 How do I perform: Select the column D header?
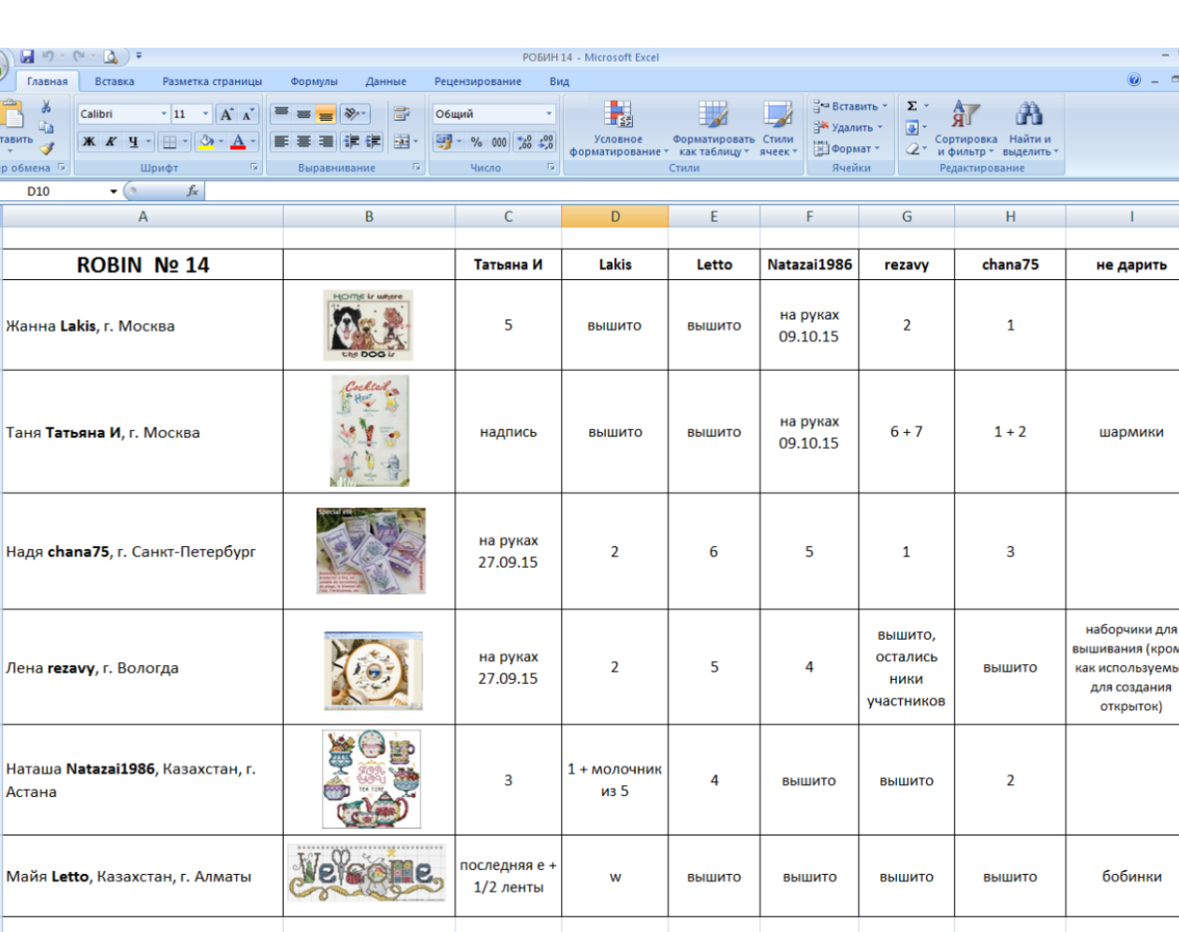coord(615,216)
